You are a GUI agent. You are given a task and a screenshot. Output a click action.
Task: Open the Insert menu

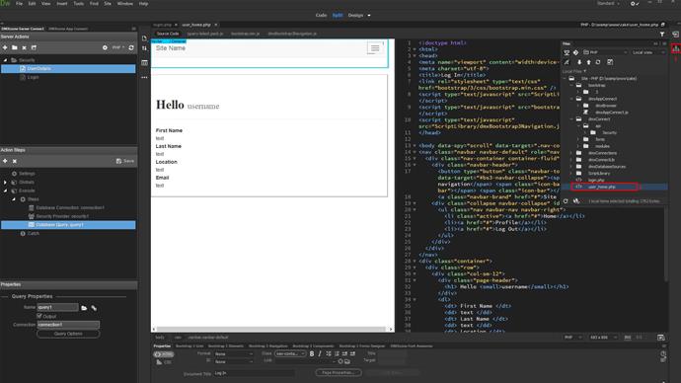point(62,4)
